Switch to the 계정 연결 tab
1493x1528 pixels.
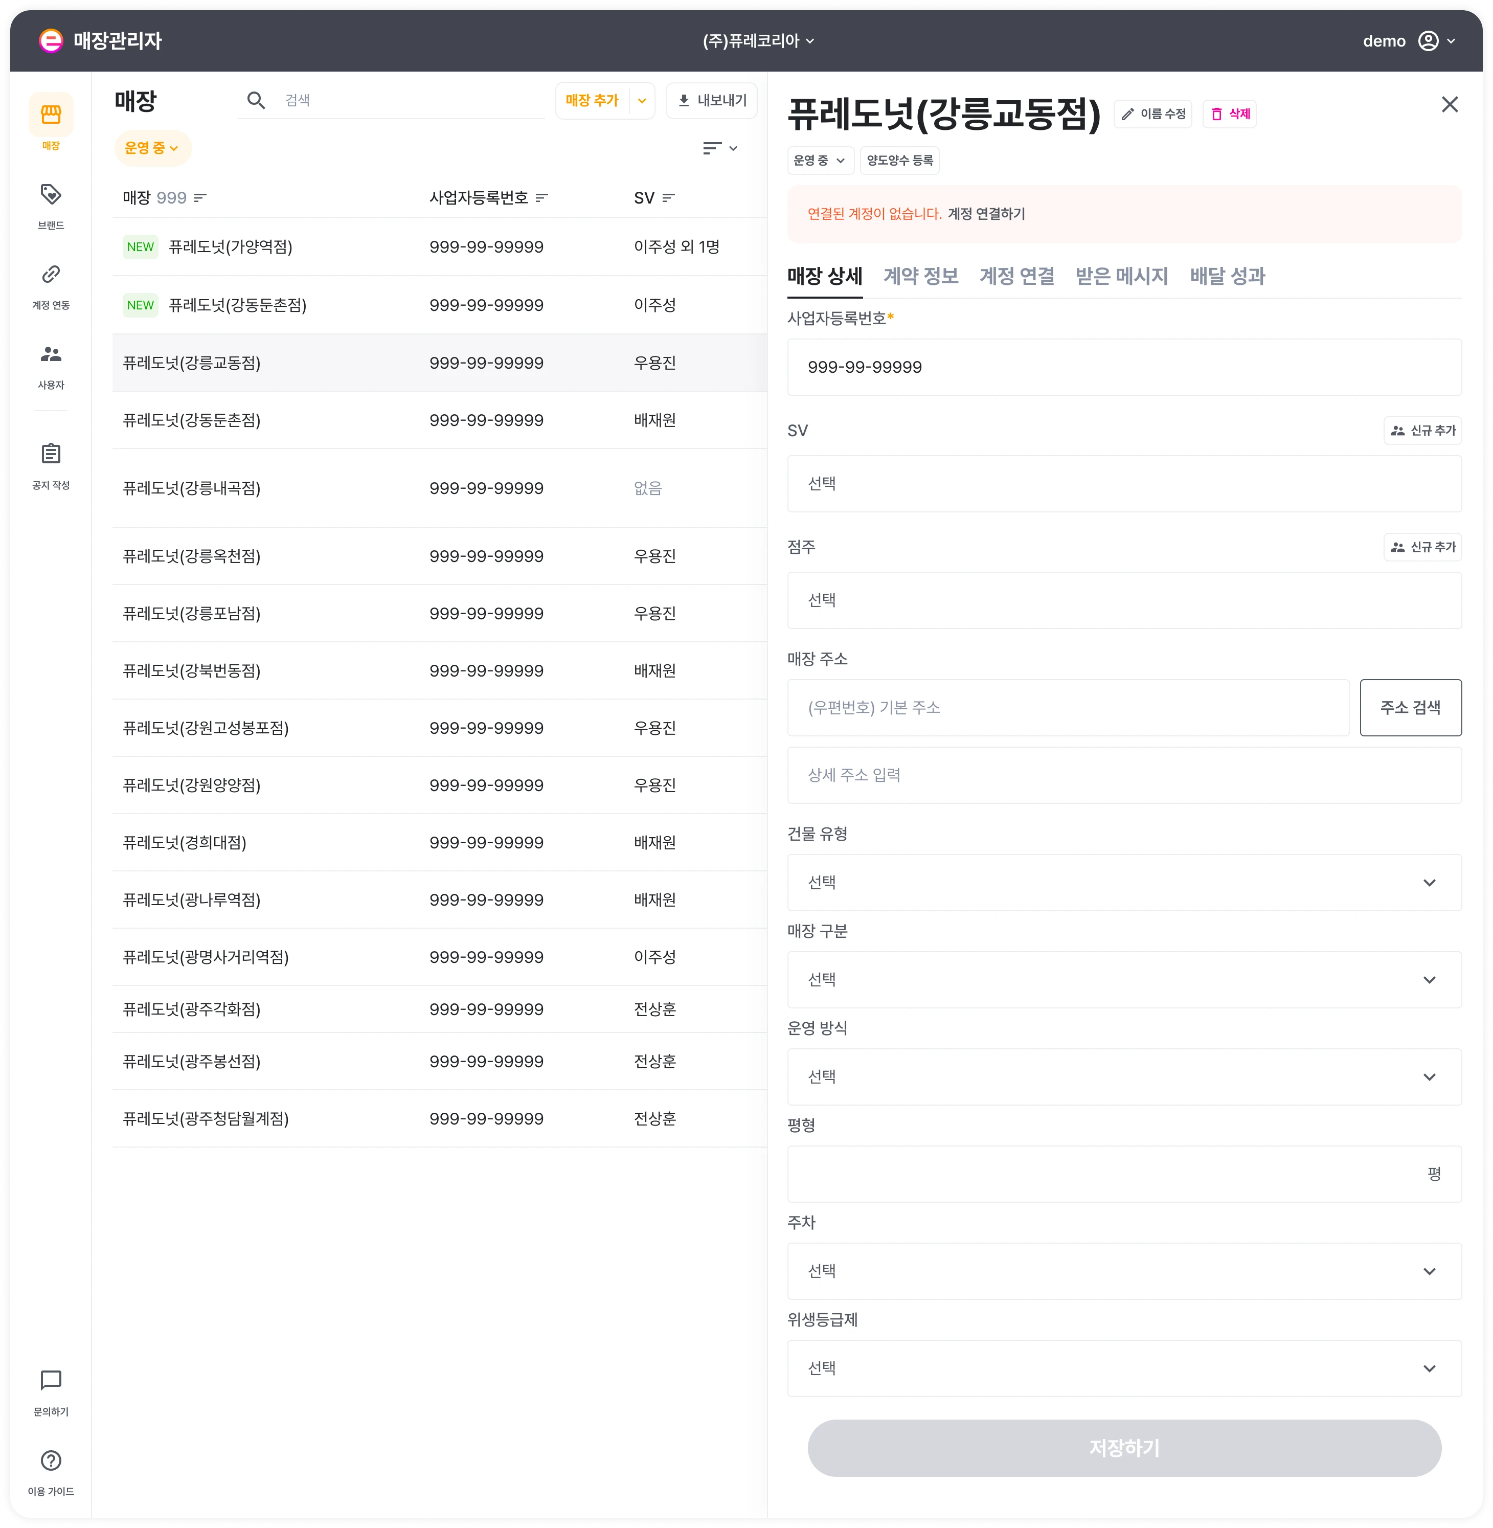(1016, 276)
